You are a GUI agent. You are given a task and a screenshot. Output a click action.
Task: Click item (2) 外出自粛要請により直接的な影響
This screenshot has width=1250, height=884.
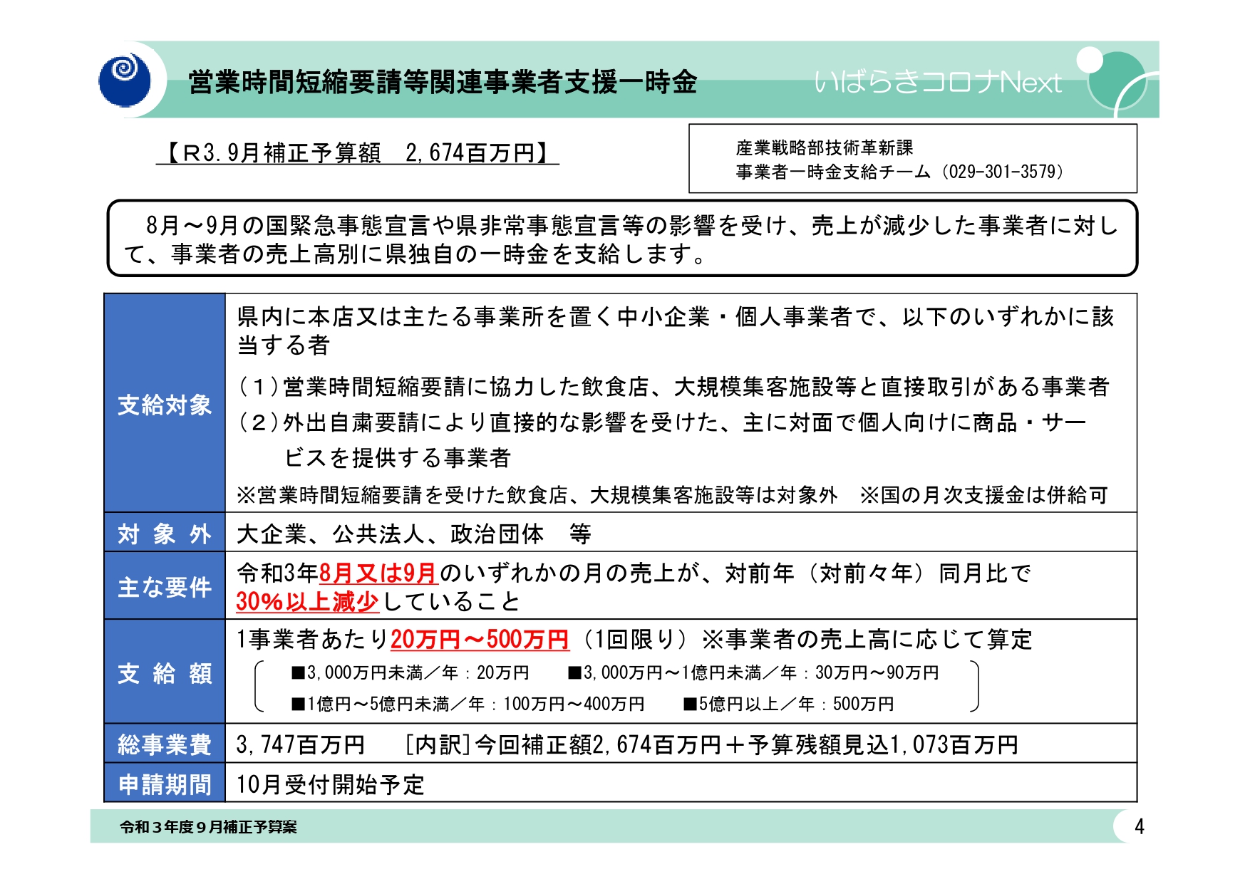(x=662, y=422)
